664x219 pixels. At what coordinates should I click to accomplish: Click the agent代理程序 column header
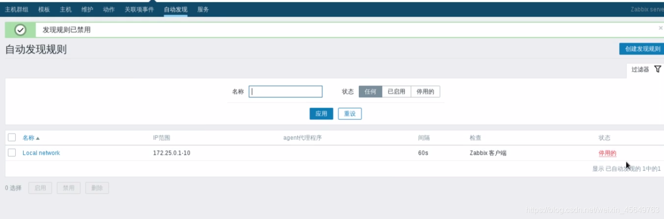(x=302, y=138)
